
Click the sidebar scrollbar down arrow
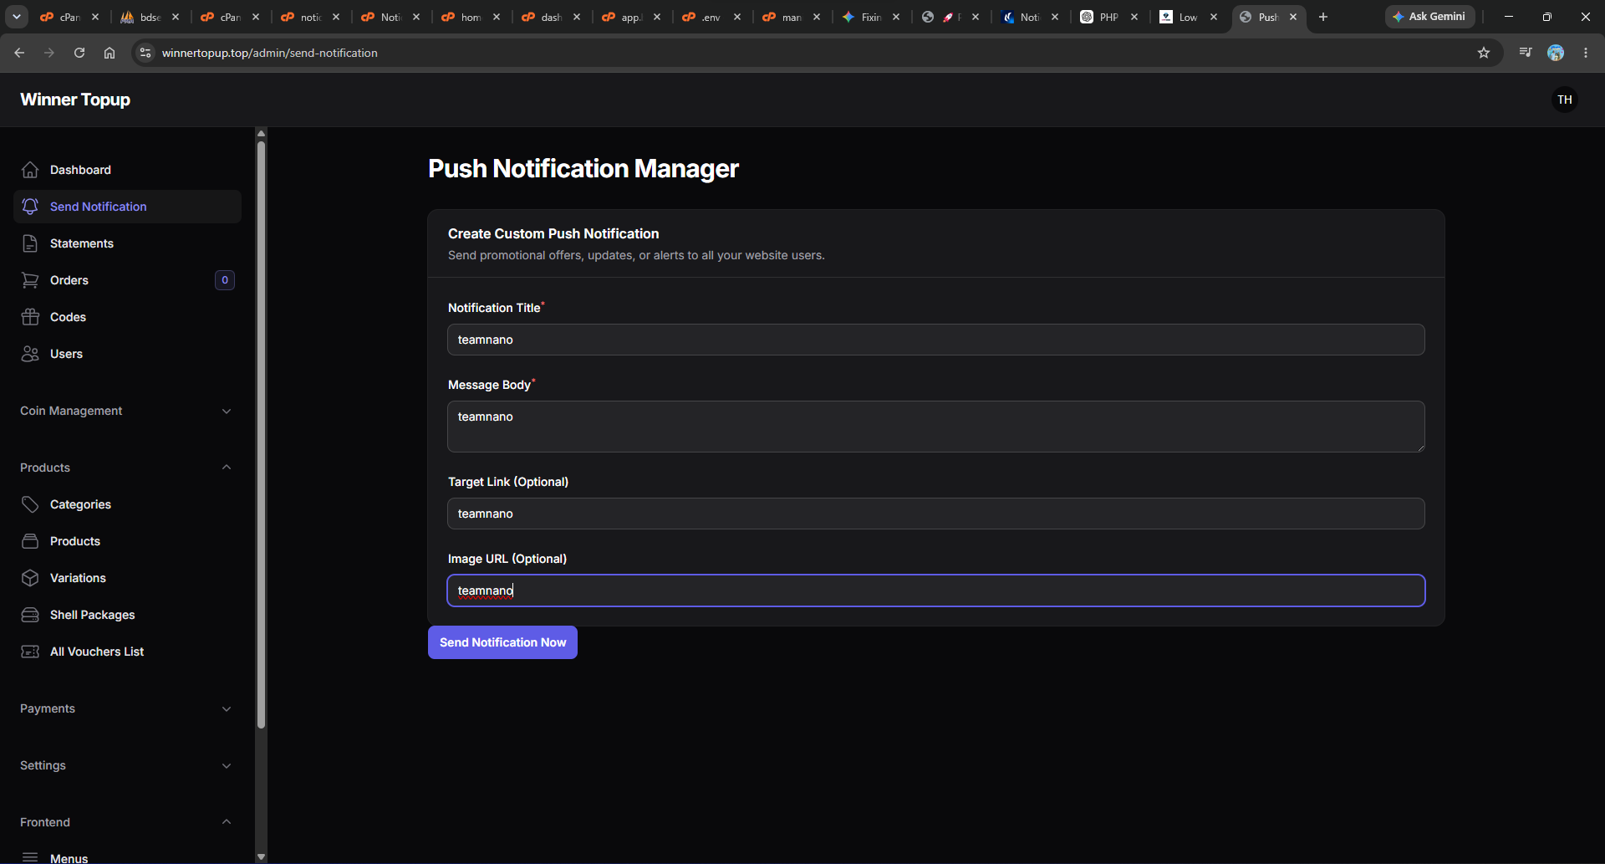pyautogui.click(x=261, y=856)
